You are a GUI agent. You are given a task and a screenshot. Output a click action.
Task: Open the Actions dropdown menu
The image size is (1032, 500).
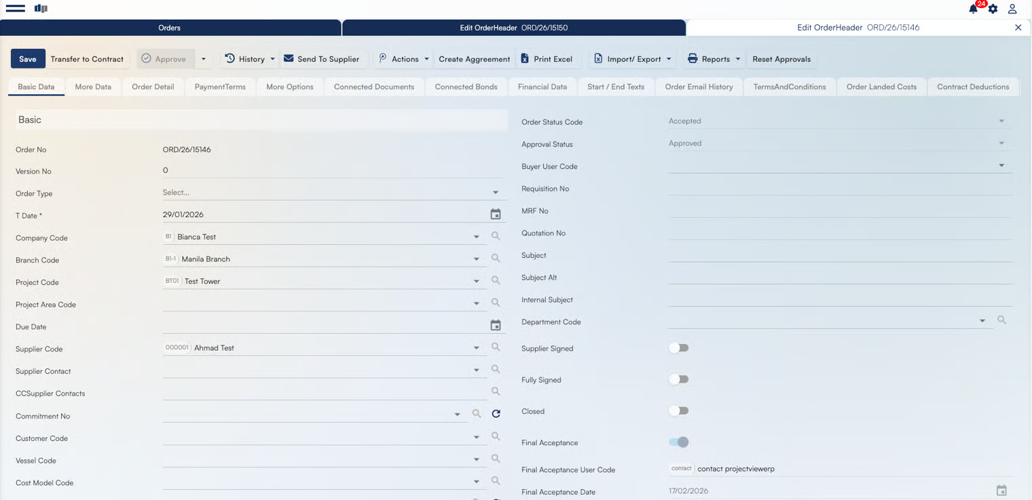pyautogui.click(x=404, y=59)
